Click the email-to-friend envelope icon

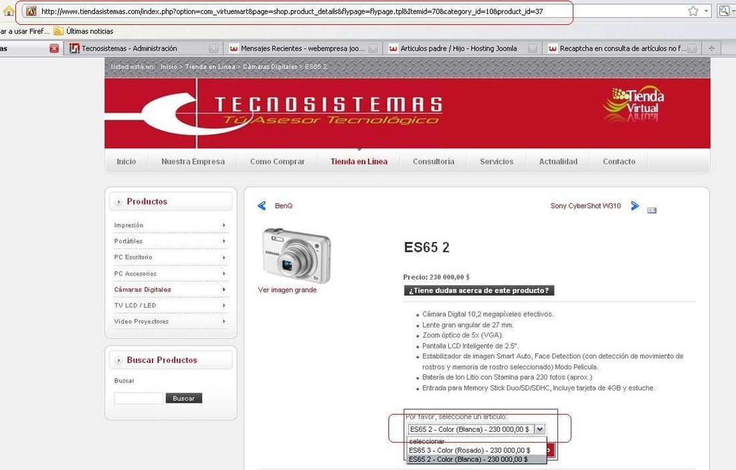pyautogui.click(x=652, y=210)
